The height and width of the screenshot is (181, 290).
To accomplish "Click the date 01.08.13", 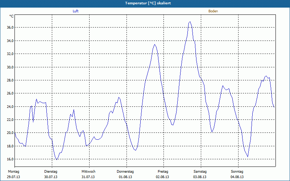I will (x=125, y=177).
